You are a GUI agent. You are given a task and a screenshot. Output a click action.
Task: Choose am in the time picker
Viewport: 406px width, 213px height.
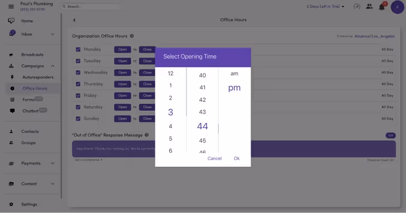[x=234, y=73]
